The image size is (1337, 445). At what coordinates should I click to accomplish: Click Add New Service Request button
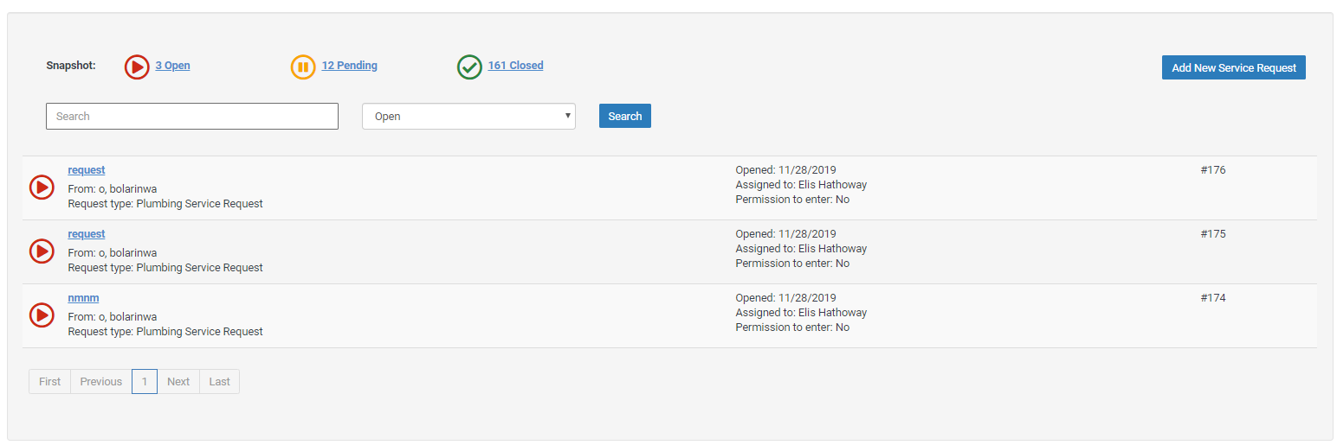[x=1233, y=67]
